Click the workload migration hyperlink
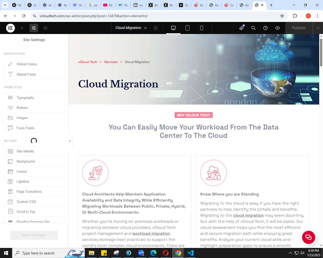323x258 pixels. [151, 234]
